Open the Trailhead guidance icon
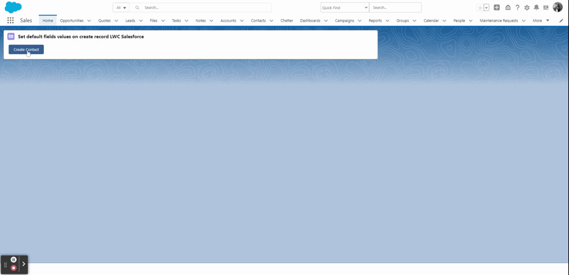The height and width of the screenshot is (275, 569). click(508, 7)
